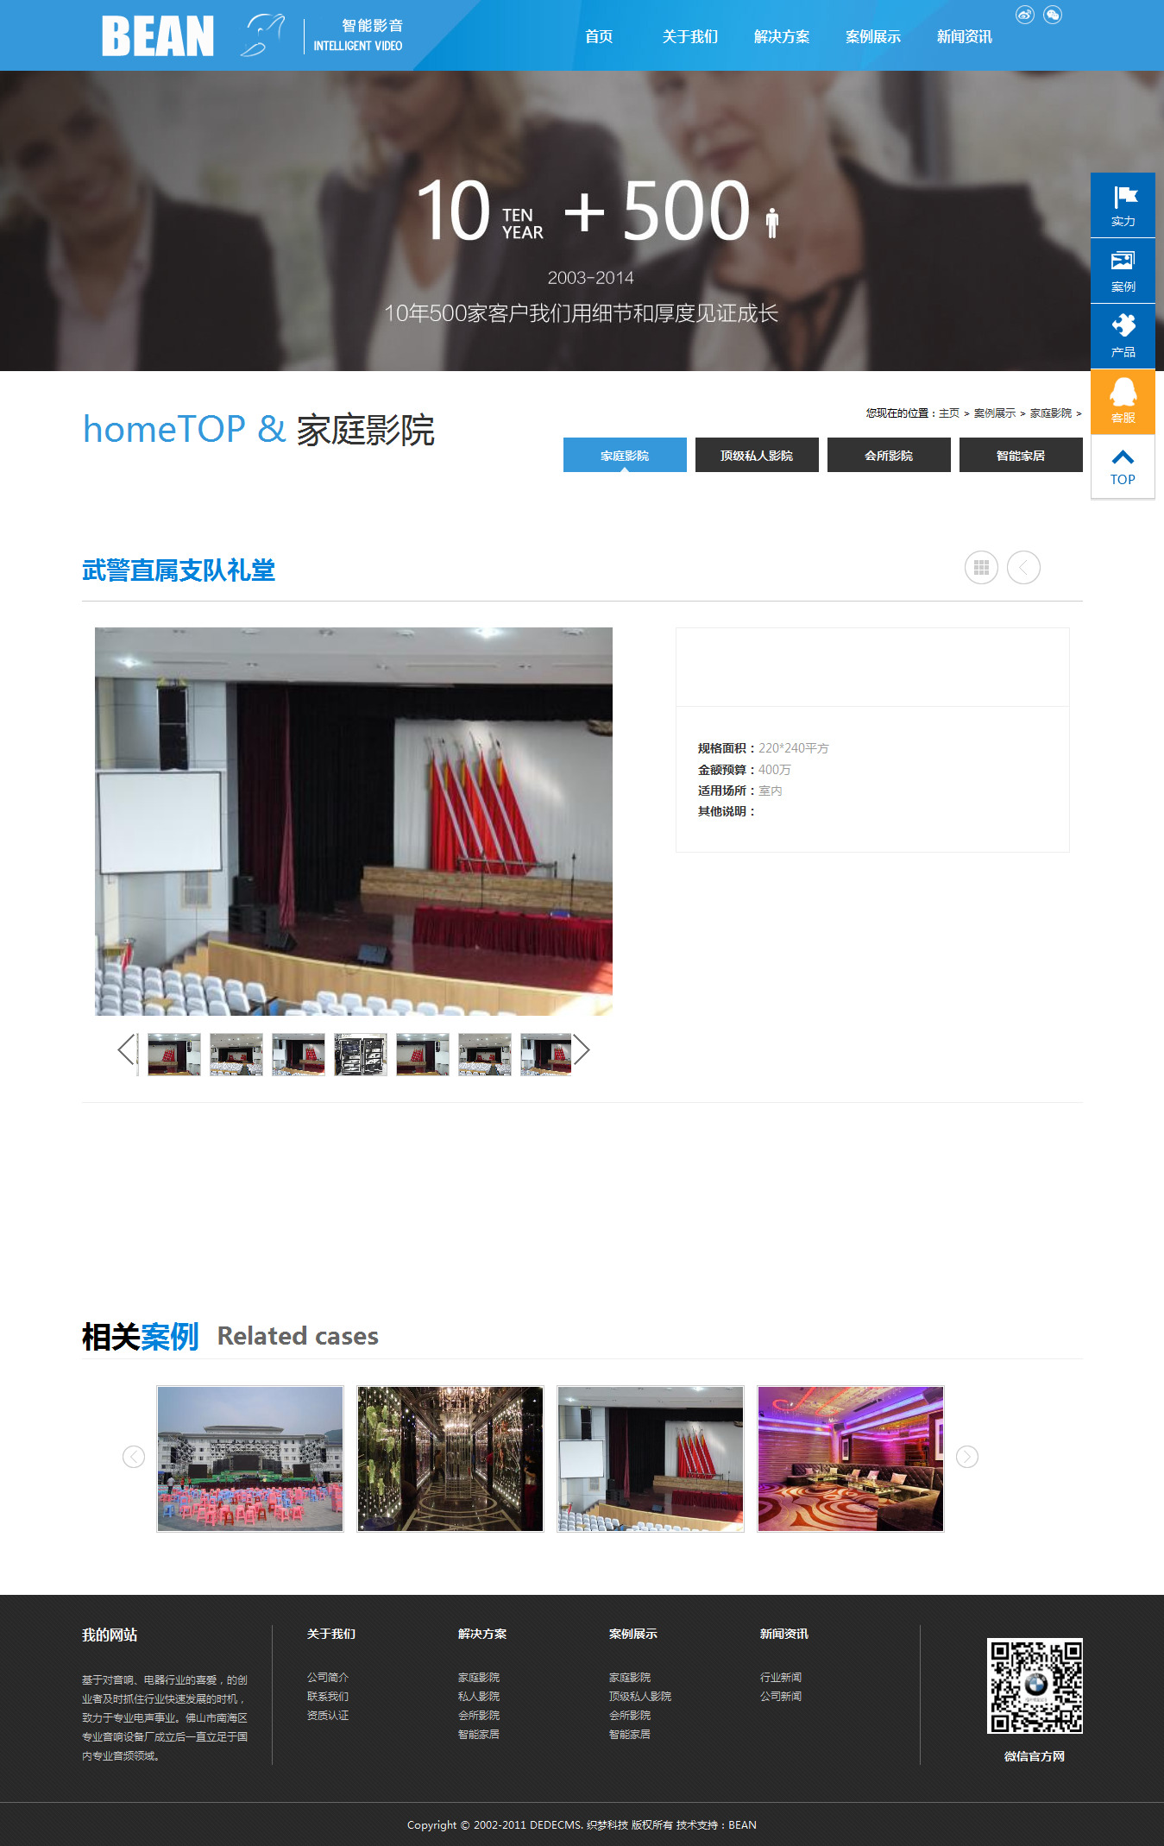Screen dimensions: 1164x1846
Task: Open 新闻资讯 in the top navigation
Action: pos(964,36)
